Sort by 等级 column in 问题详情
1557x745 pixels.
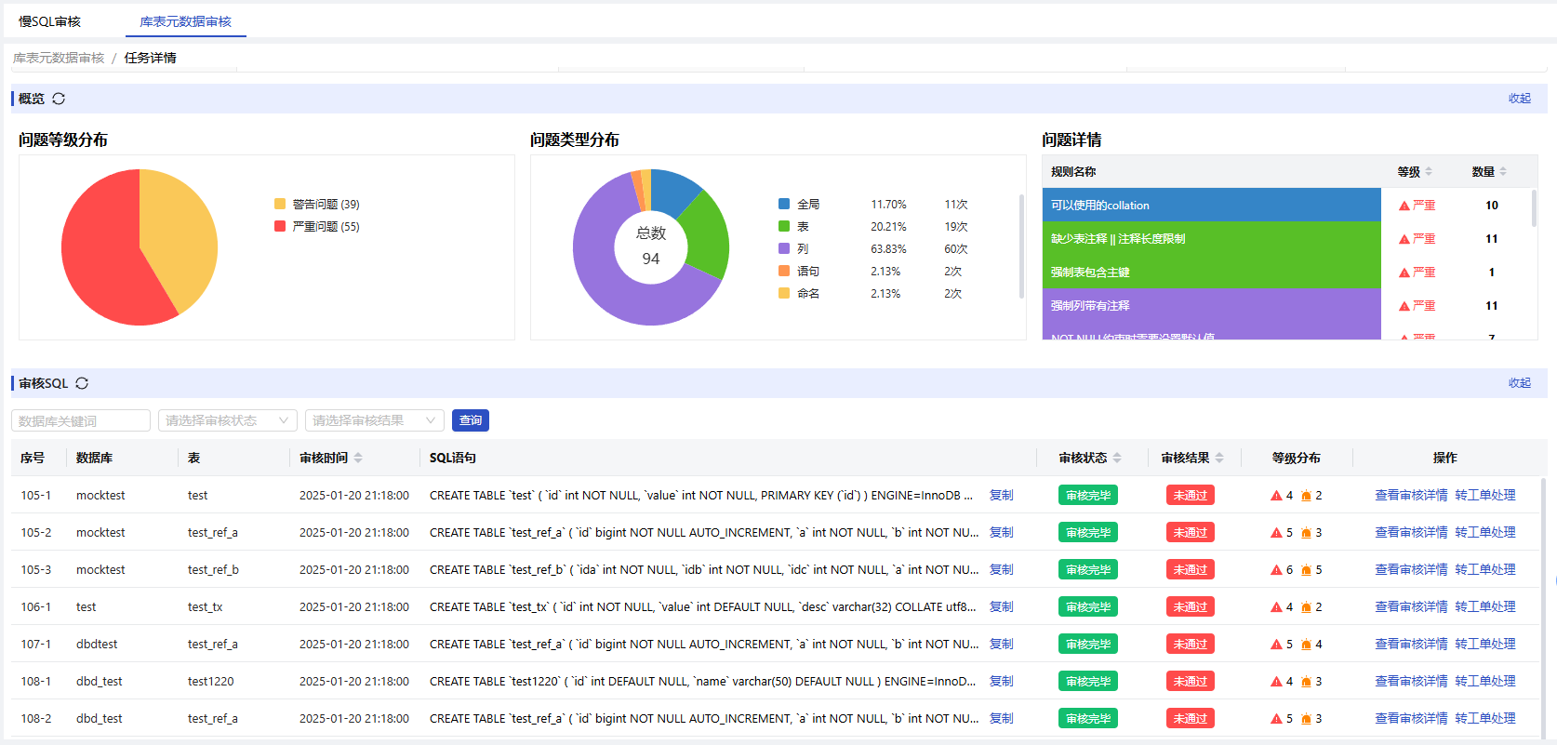[x=1429, y=172]
